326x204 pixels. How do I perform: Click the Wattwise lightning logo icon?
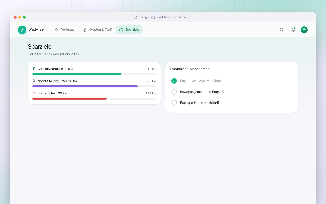22,30
